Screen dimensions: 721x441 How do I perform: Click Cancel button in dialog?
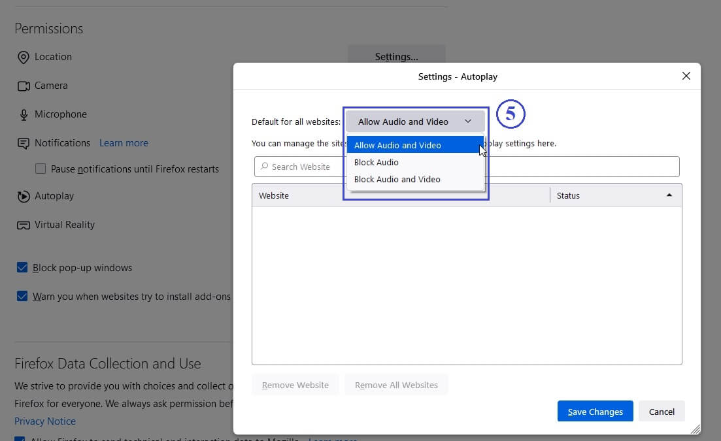coord(662,411)
